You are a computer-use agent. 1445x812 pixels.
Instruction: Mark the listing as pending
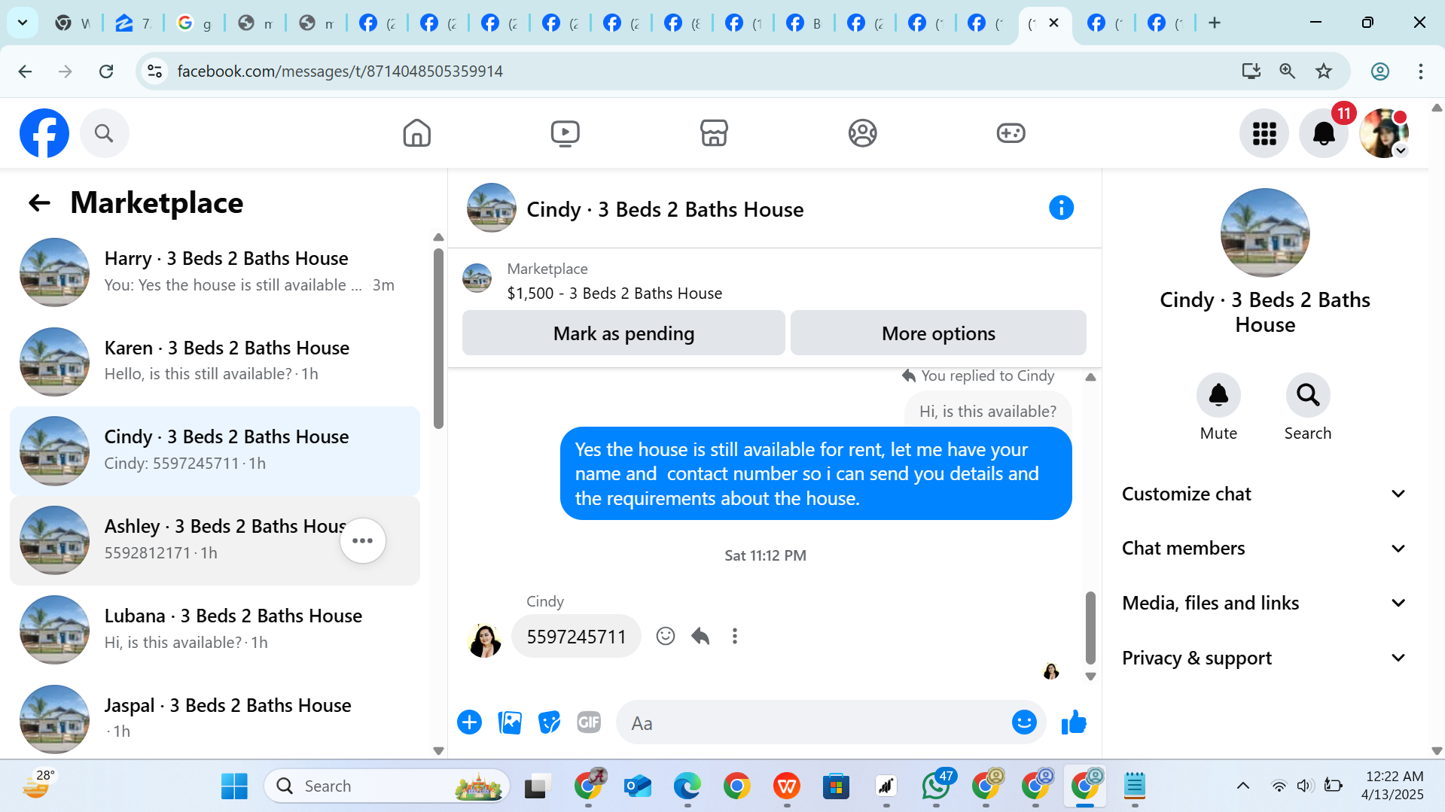coord(623,333)
